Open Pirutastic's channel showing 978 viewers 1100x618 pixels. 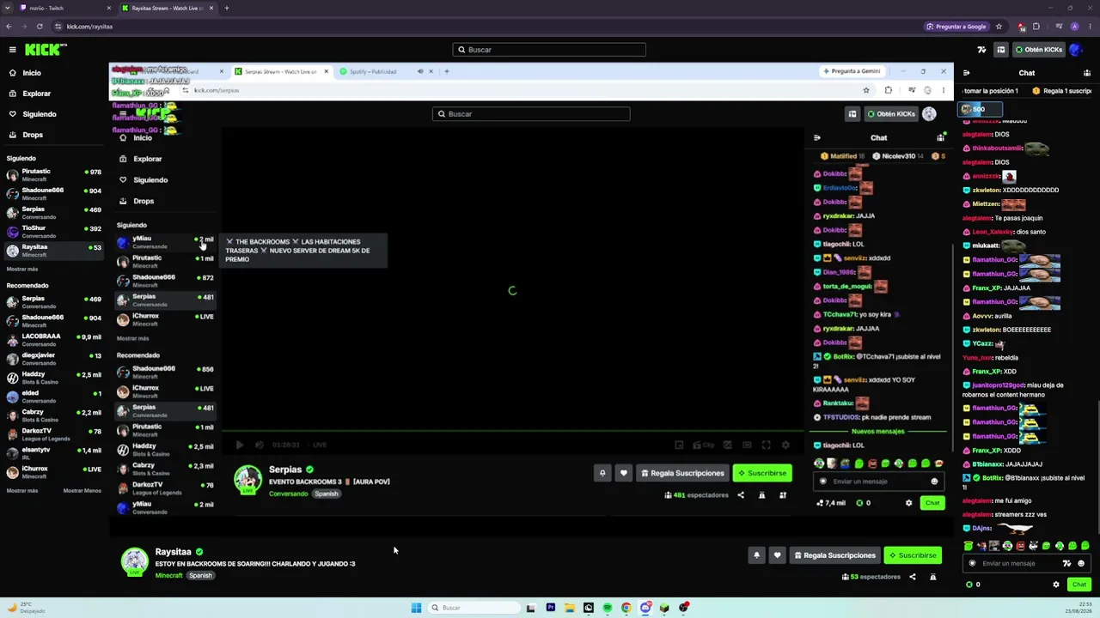pos(52,174)
